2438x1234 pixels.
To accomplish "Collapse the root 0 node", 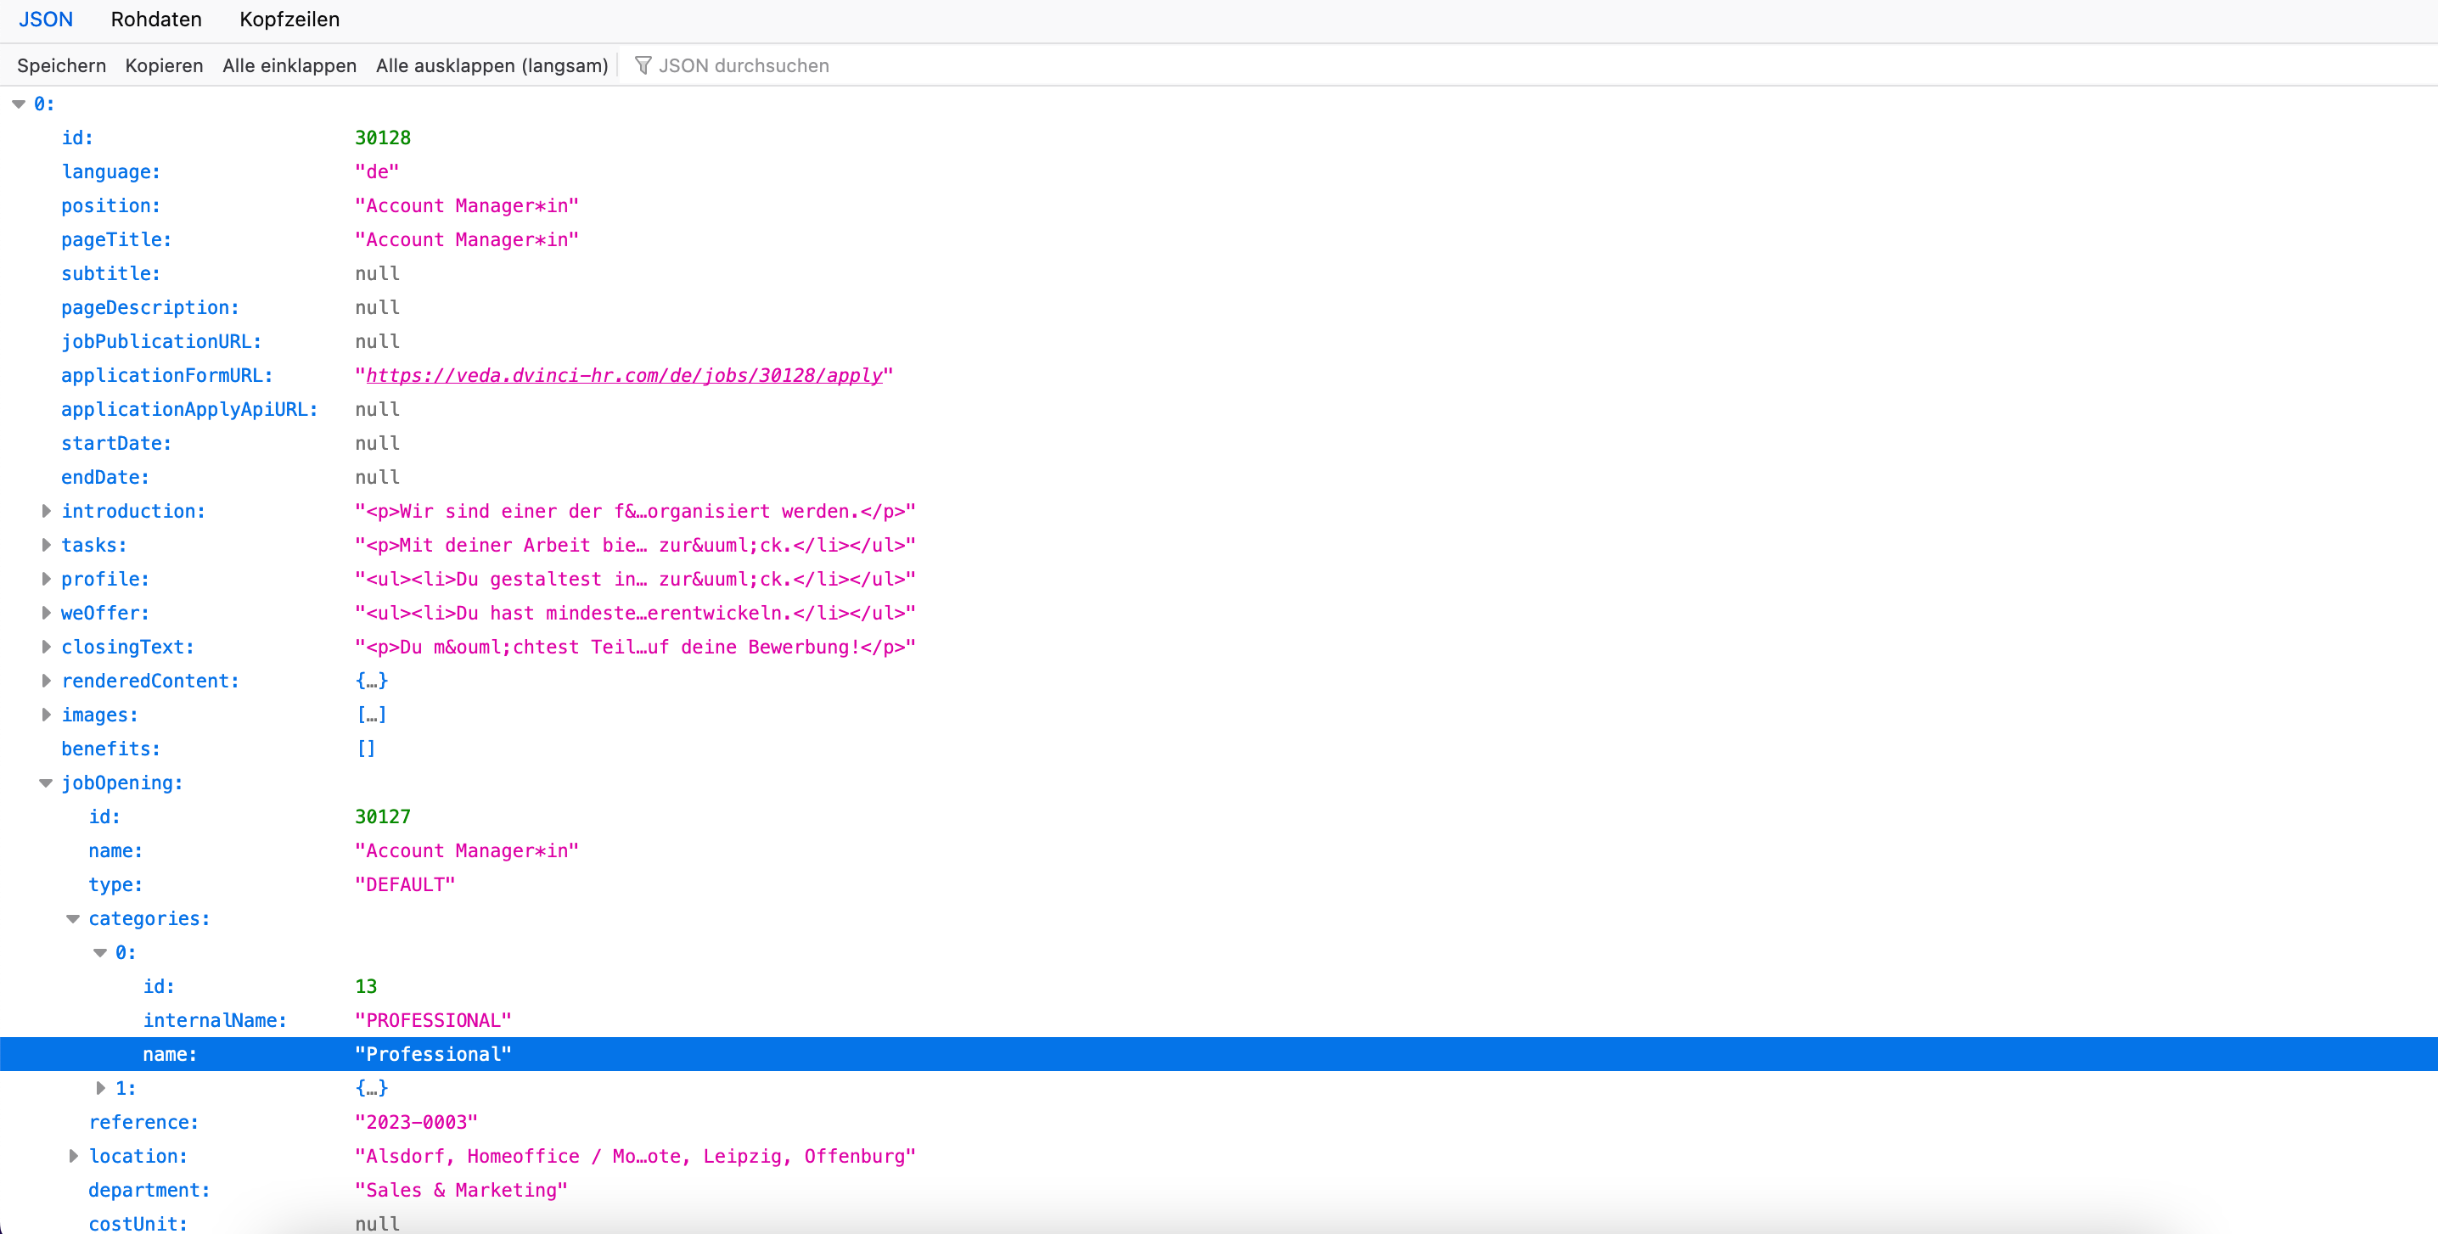I will pos(18,104).
